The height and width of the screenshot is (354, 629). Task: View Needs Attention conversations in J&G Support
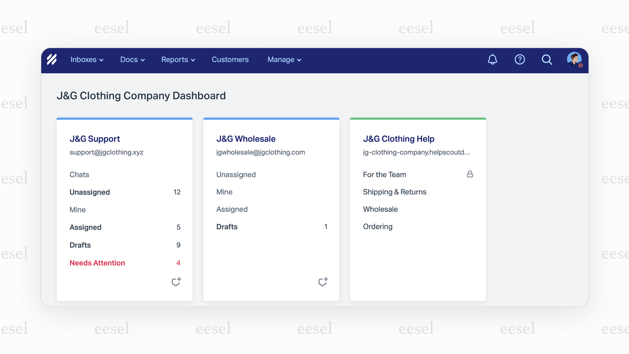pos(97,263)
